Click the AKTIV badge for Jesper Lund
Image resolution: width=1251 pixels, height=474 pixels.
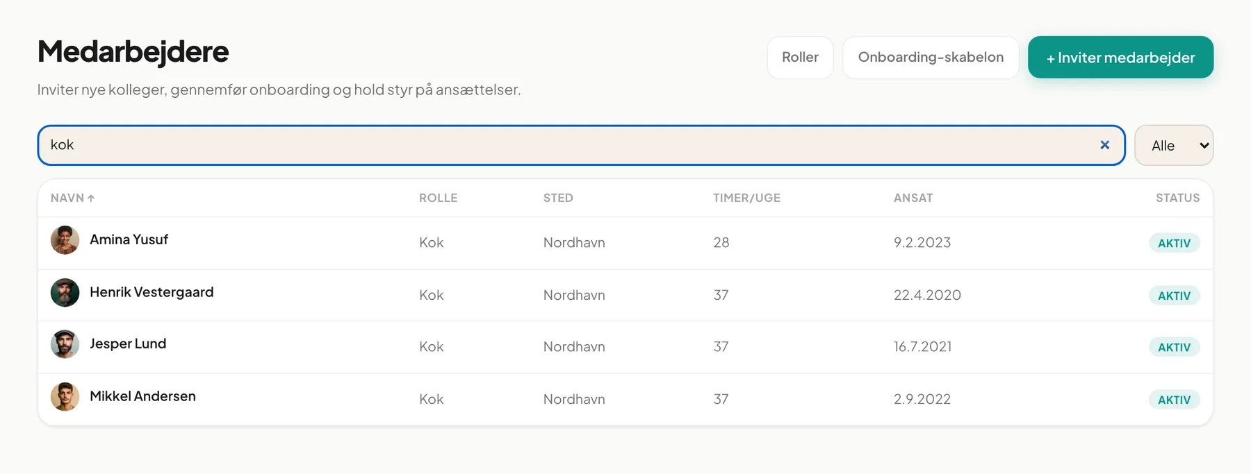(1174, 347)
